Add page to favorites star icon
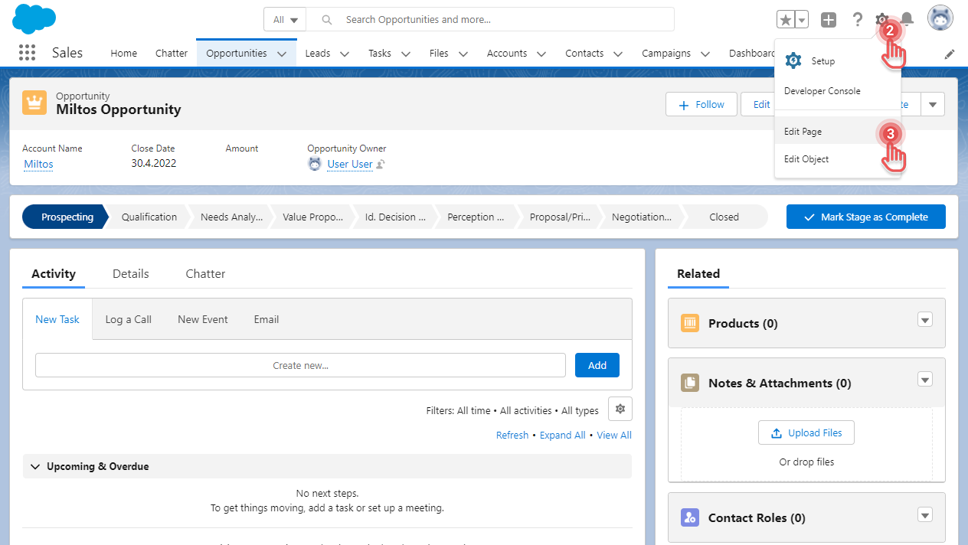Screen dimensions: 968x545 [x=786, y=19]
